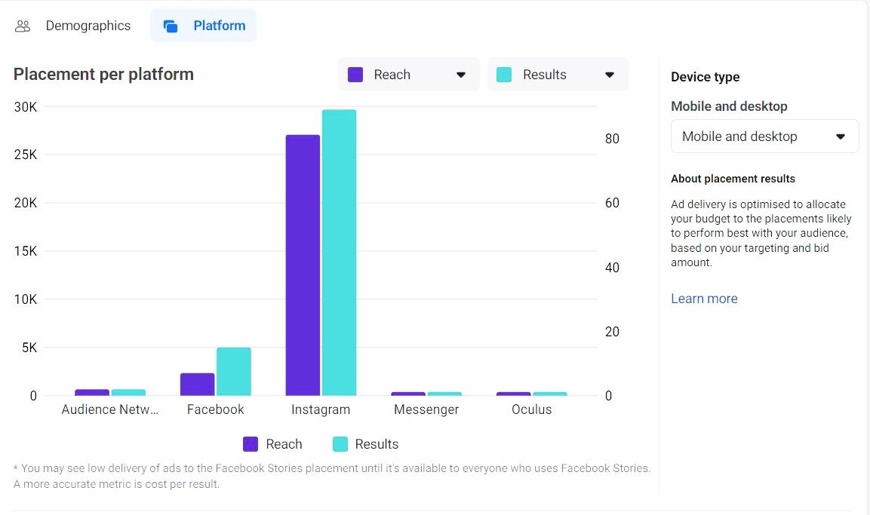Click the Learn more link
The width and height of the screenshot is (870, 515).
point(704,299)
